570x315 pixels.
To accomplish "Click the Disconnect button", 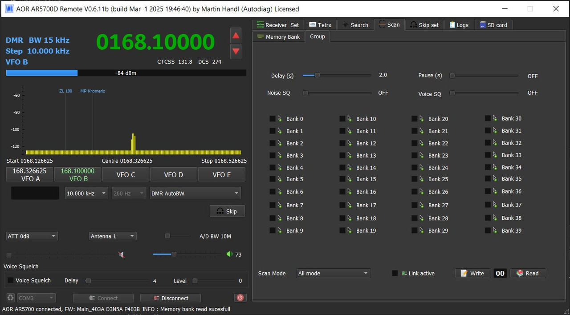I will (171, 298).
